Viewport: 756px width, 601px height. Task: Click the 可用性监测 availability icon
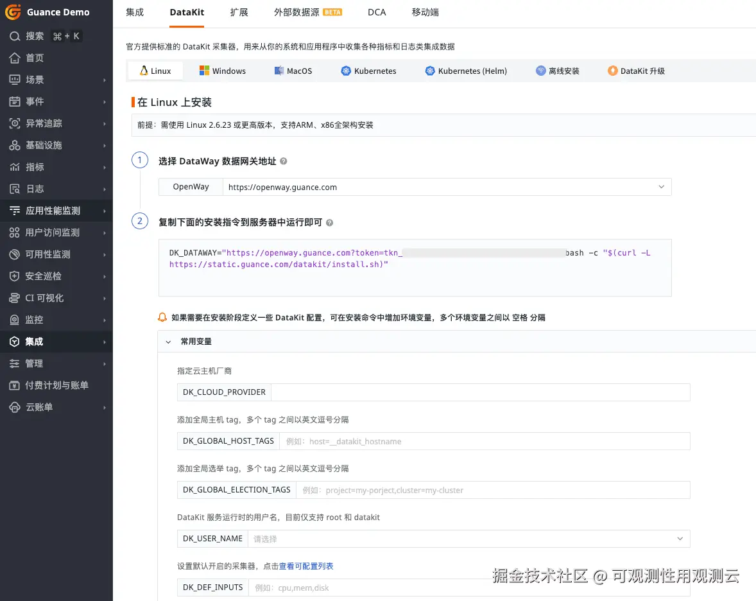pos(15,254)
